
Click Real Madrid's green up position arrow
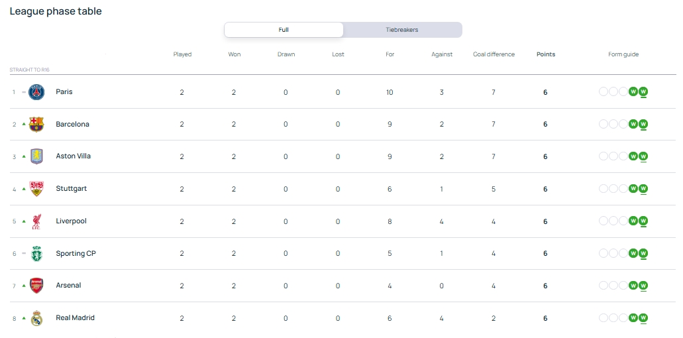coord(24,318)
